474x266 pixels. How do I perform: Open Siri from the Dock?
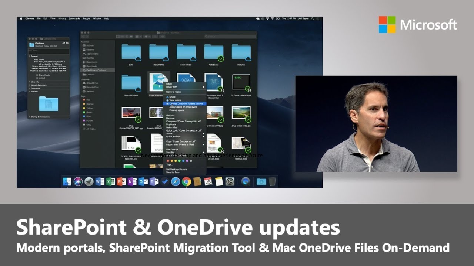click(78, 181)
